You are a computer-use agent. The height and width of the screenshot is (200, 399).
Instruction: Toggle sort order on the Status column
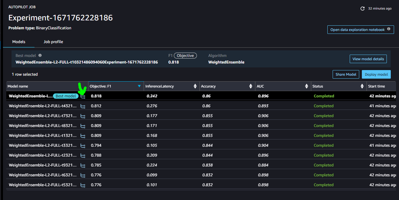pyautogui.click(x=363, y=86)
